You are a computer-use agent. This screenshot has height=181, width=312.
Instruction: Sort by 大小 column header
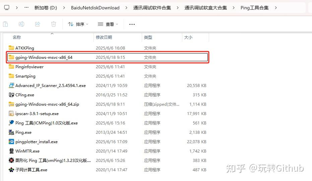click(x=188, y=37)
